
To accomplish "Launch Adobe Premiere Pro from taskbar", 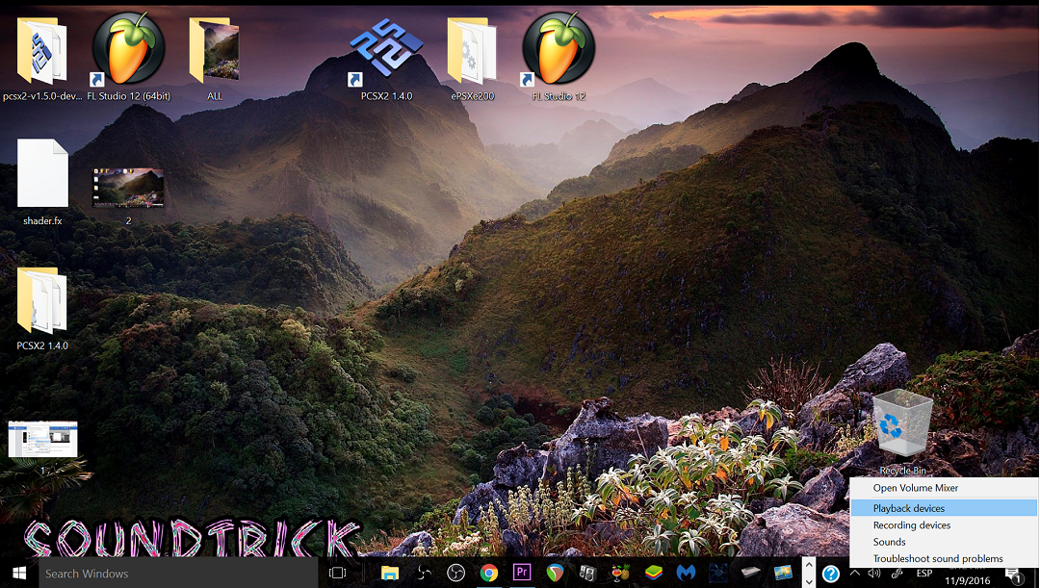I will (x=523, y=574).
